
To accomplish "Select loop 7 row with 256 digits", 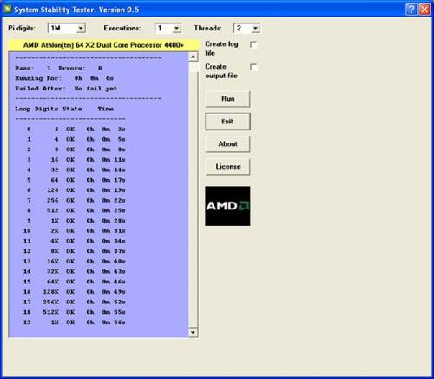I will coord(76,200).
